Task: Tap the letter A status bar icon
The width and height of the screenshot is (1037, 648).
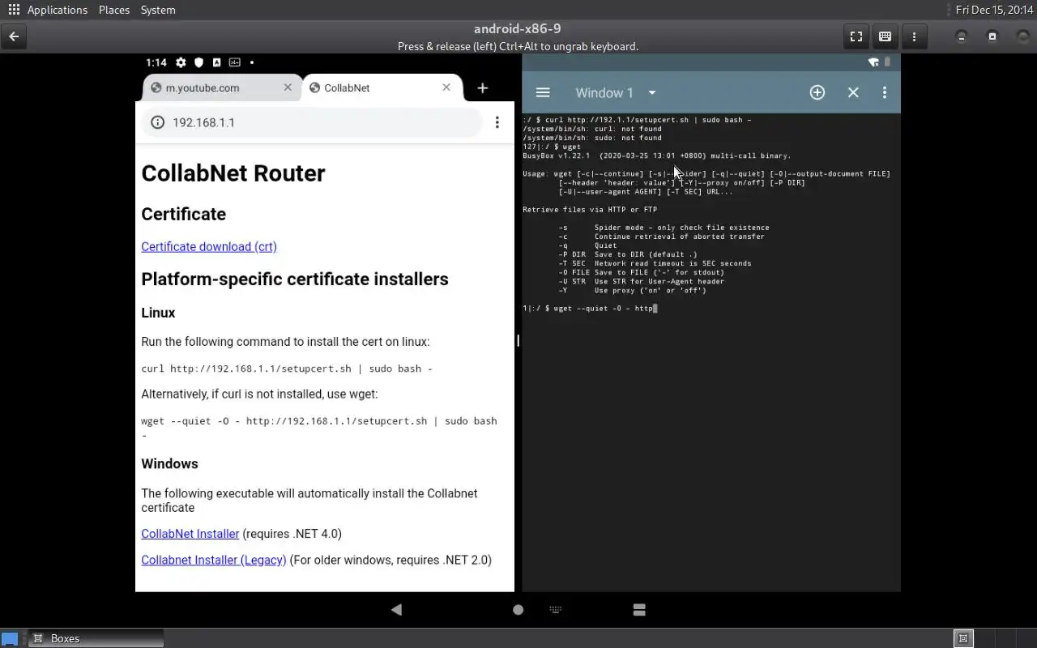Action: coord(216,62)
